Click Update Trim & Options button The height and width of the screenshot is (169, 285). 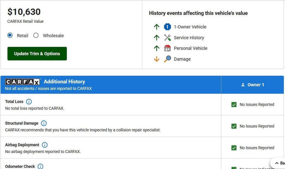coord(37,54)
